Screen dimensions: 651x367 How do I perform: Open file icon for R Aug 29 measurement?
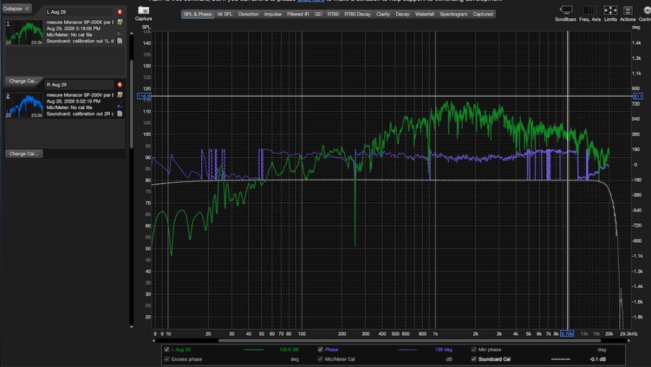pos(119,113)
